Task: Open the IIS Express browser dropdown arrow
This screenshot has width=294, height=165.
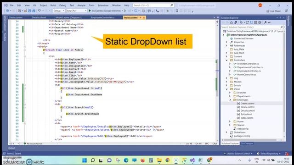Action: [x=122, y=11]
